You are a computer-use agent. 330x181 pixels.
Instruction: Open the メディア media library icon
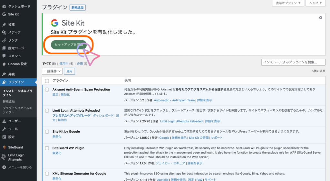pyautogui.click(x=4, y=32)
